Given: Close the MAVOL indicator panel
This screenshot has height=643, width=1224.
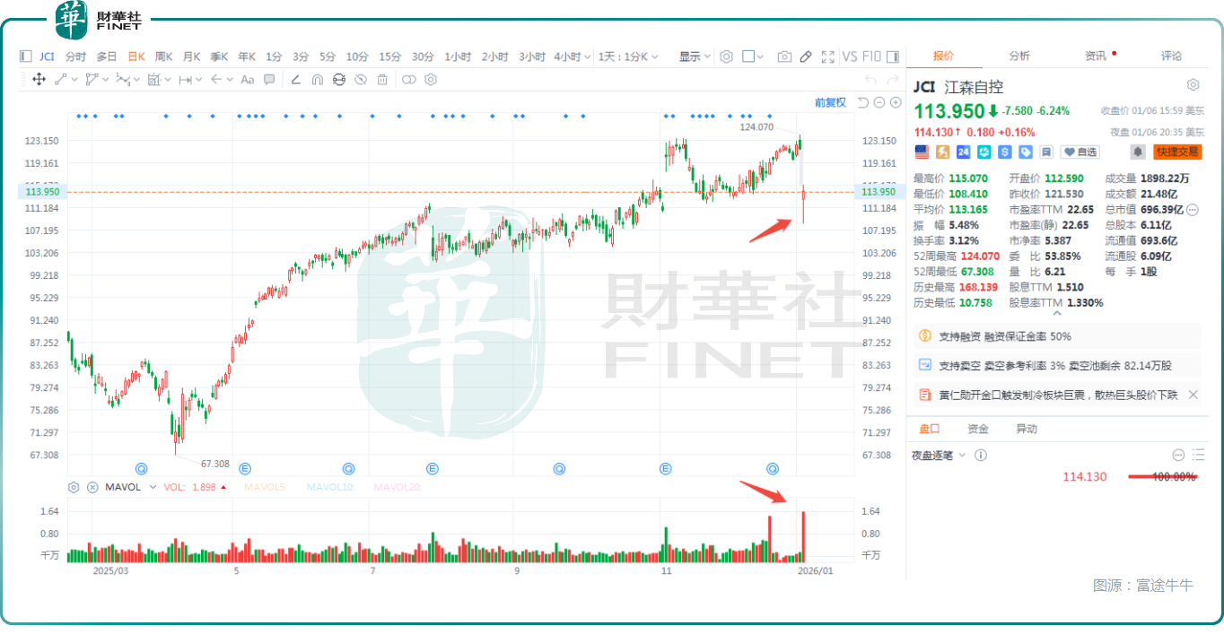Looking at the screenshot, I should [x=92, y=487].
